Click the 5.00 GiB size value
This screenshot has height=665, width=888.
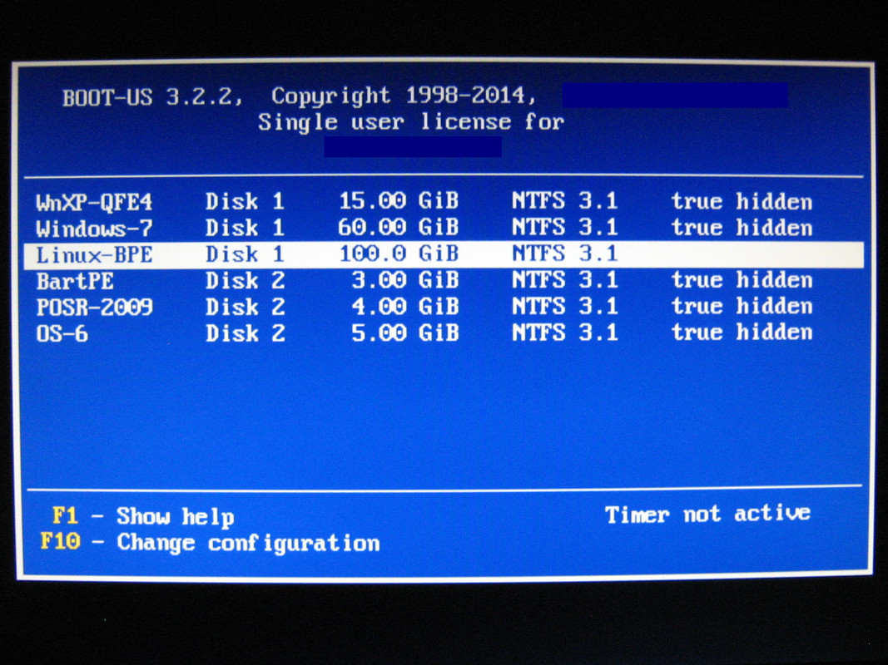(405, 332)
